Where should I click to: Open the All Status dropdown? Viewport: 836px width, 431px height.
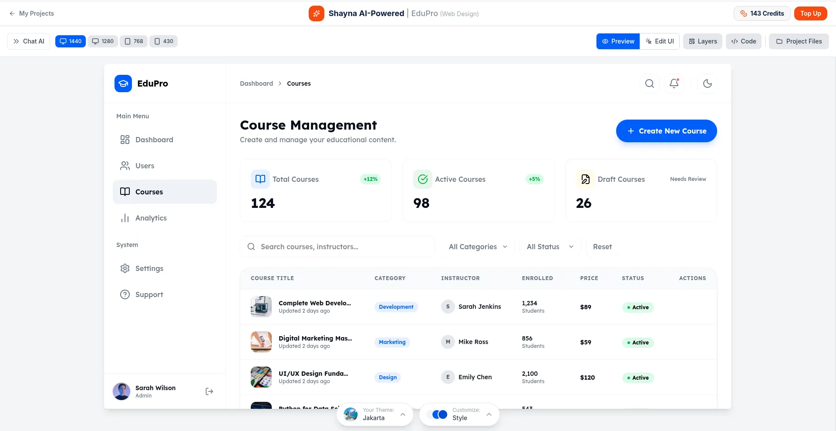coord(549,247)
